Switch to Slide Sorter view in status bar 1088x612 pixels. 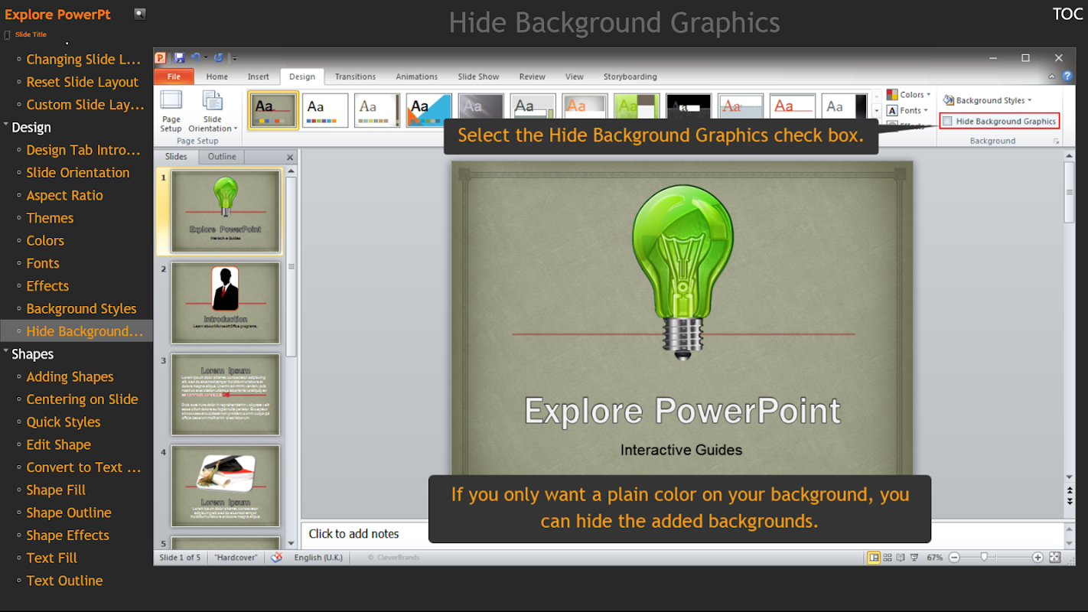[x=888, y=558]
